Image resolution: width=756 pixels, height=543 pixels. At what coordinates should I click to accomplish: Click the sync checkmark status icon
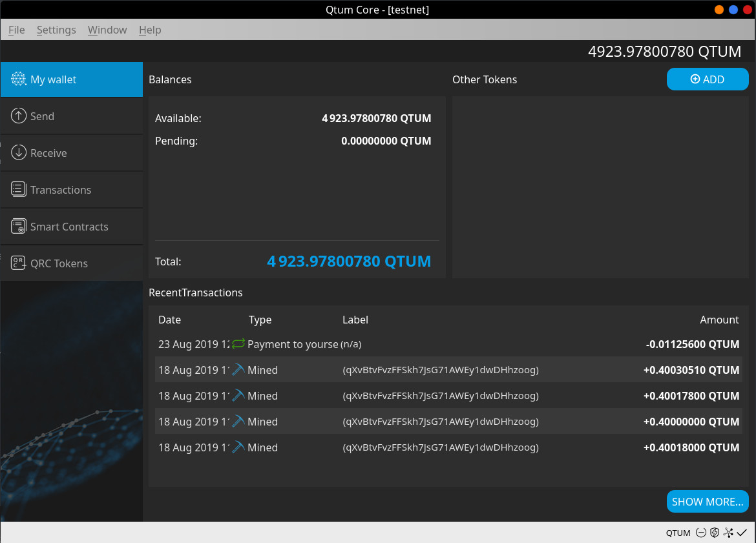(742, 533)
